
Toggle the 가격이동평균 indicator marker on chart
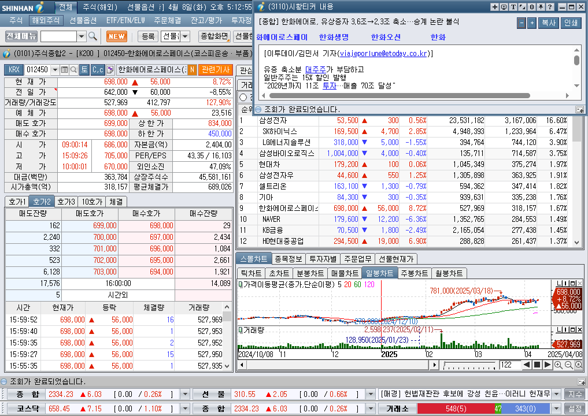(241, 284)
